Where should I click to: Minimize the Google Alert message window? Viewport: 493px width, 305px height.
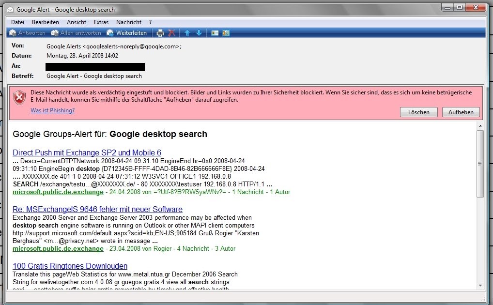[447, 7]
